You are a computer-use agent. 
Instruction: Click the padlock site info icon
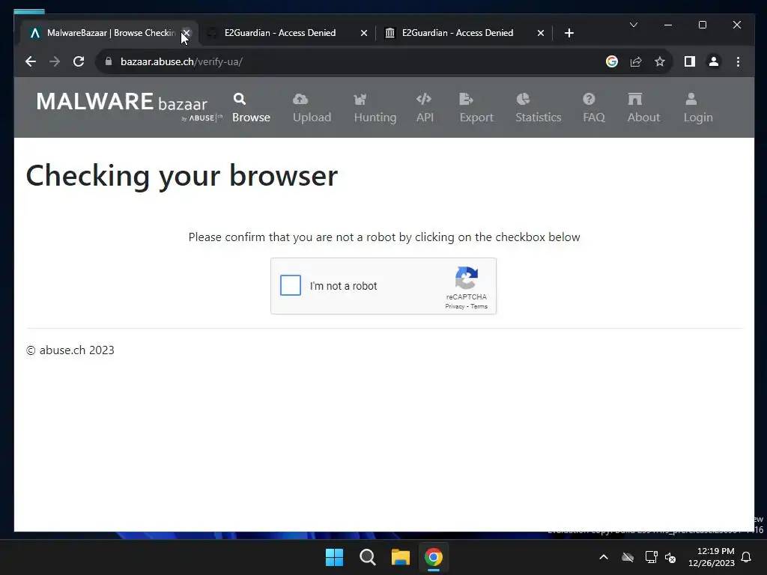pos(109,61)
